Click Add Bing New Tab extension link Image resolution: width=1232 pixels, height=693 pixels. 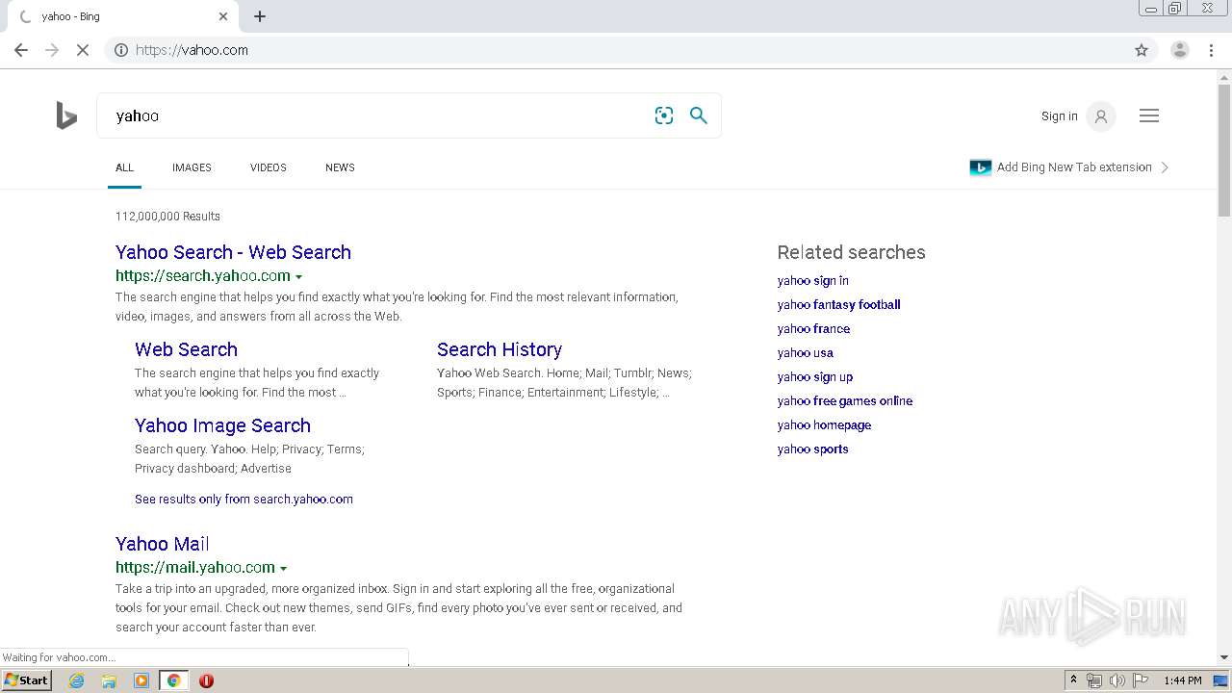1074,167
